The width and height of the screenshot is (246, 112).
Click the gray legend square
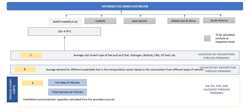[208, 39]
